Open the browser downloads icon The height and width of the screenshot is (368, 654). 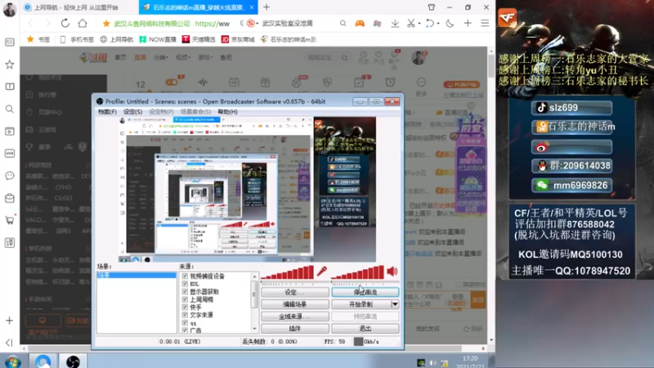(395, 24)
